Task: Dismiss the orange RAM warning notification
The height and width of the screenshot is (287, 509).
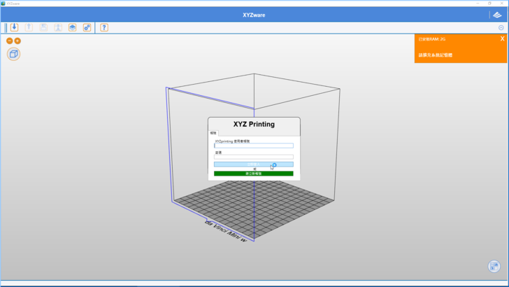Action: pos(502,38)
